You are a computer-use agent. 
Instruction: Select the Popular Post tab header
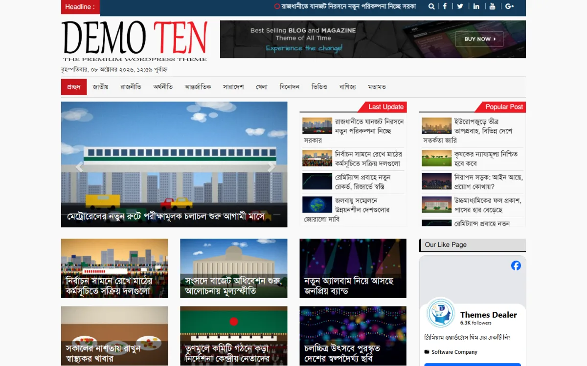point(504,107)
